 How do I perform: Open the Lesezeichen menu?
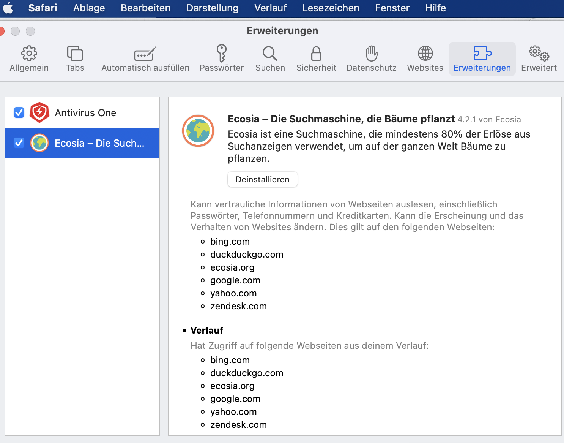click(x=331, y=8)
